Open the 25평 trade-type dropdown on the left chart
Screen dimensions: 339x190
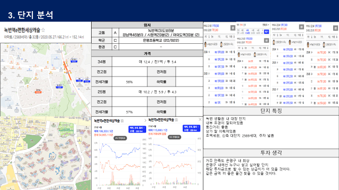(137, 129)
